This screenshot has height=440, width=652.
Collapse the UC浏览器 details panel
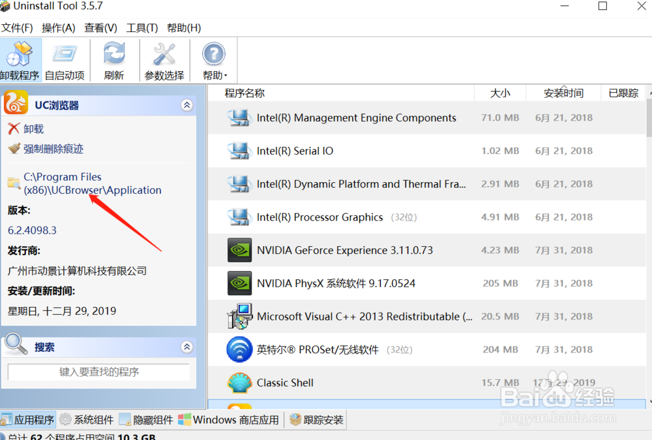tap(187, 105)
